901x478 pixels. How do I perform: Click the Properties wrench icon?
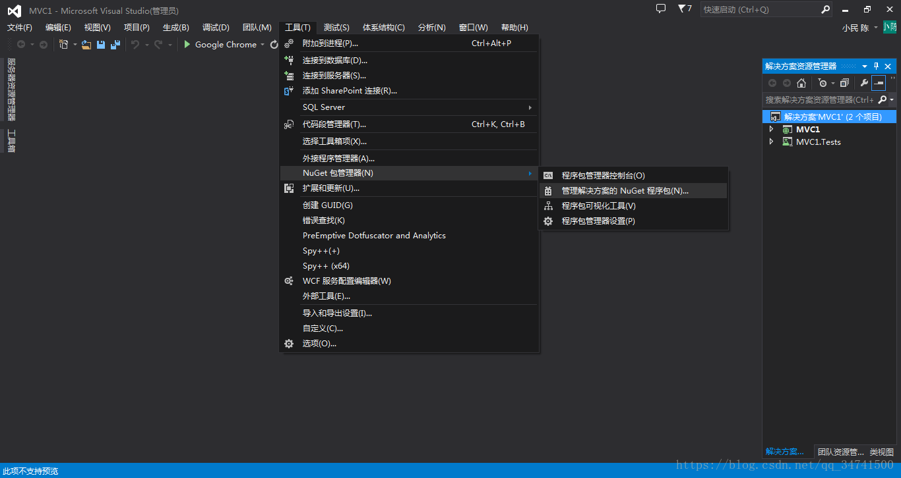tap(864, 83)
